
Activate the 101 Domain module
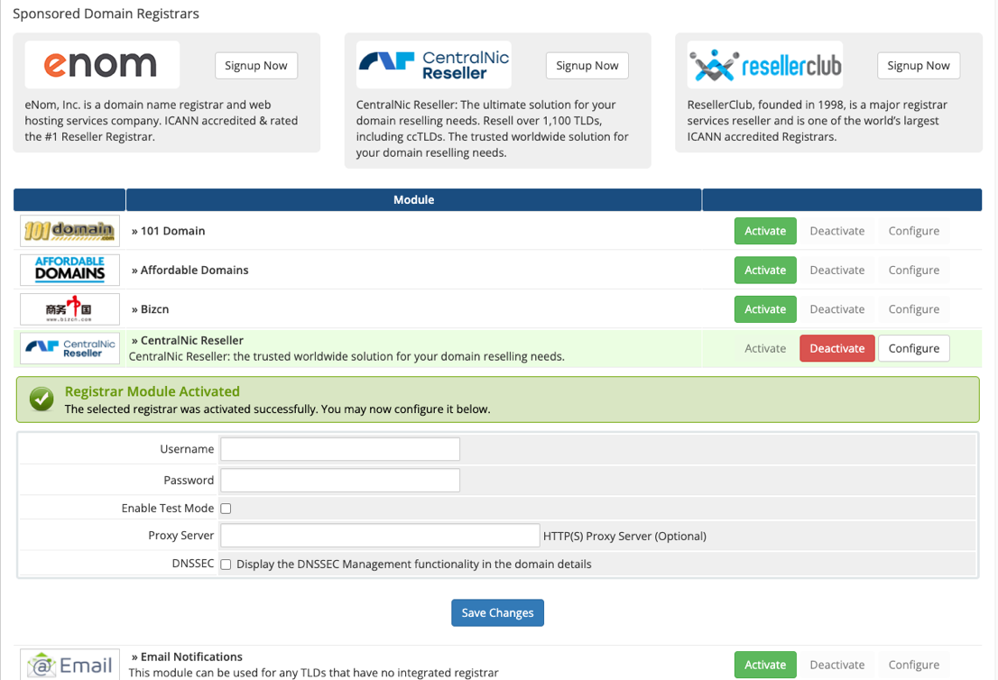tap(765, 231)
